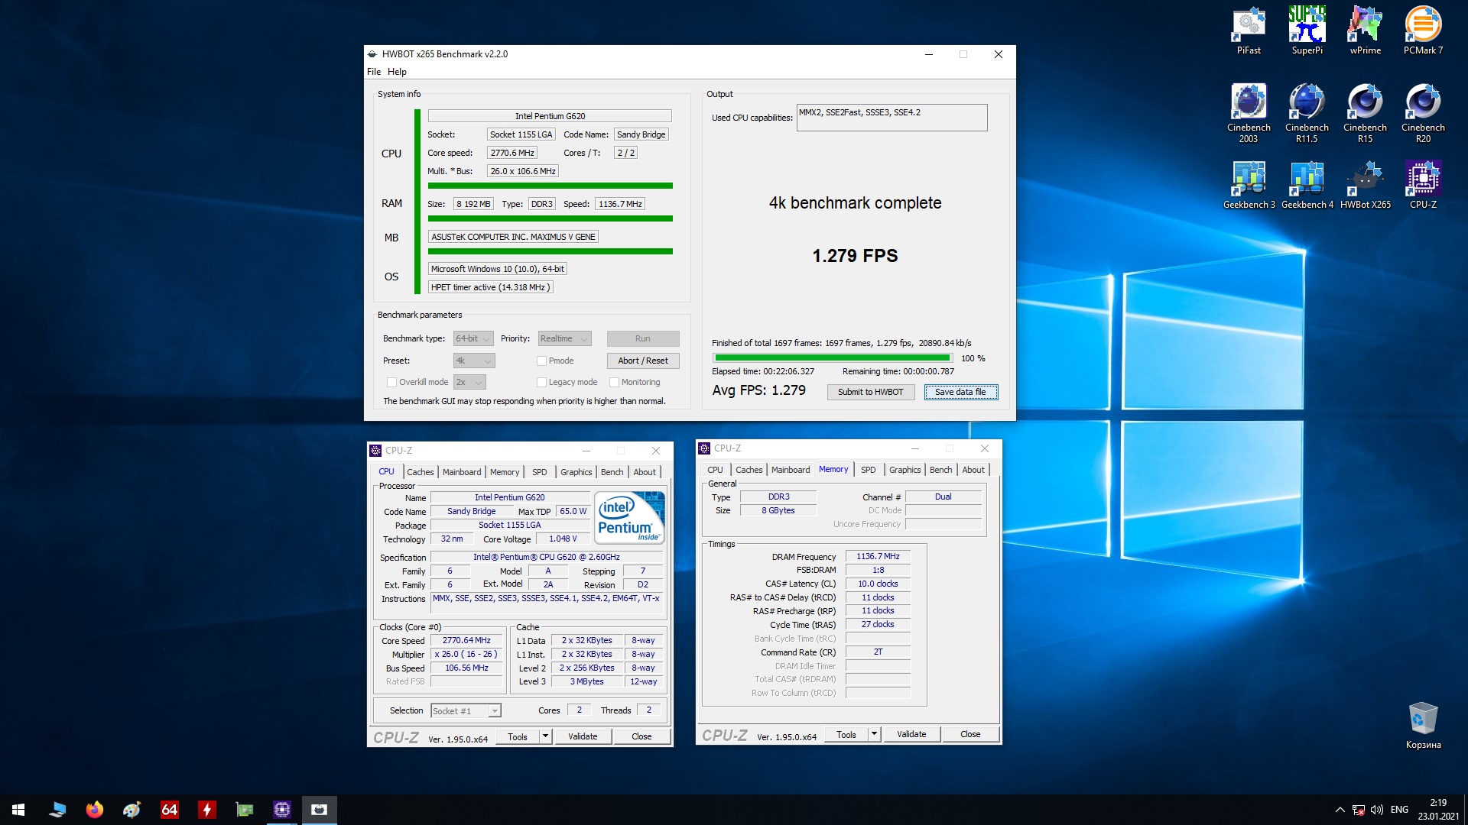Open the Recycle Bin (Корзина) icon
The image size is (1468, 825).
(x=1423, y=726)
